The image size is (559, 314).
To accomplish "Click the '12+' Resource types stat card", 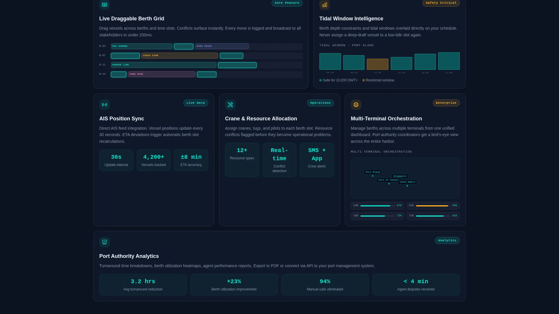I will [242, 160].
